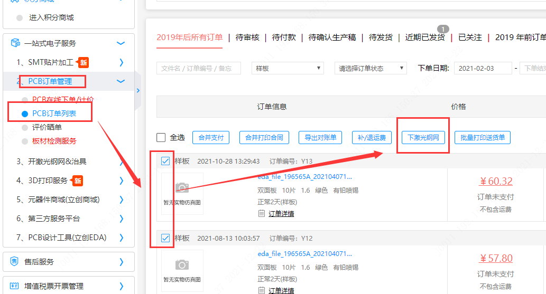Open the 请选择订单状态 dropdown
The image size is (546, 294).
[x=371, y=68]
